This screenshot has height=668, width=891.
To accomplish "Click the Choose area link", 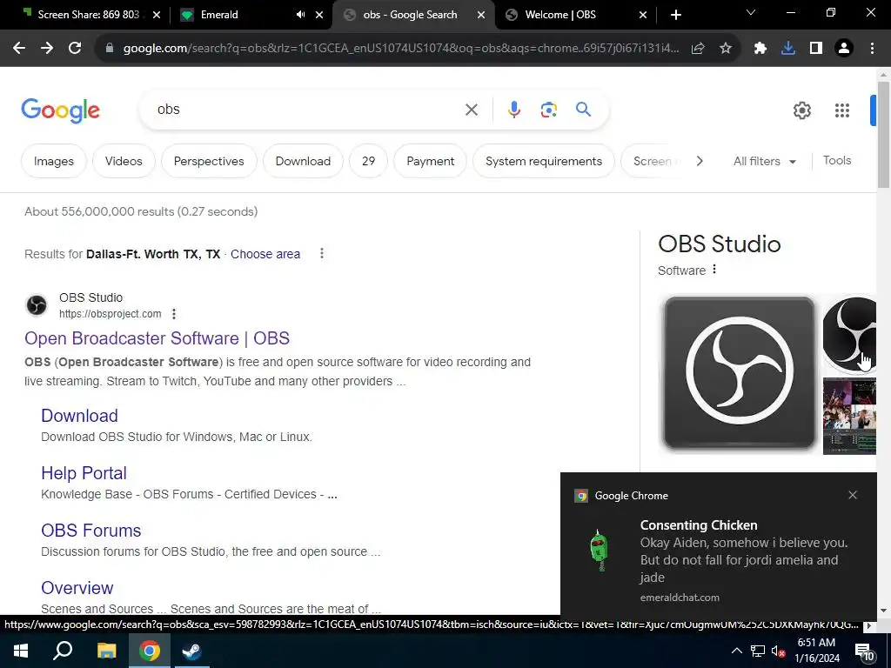I will click(x=265, y=254).
